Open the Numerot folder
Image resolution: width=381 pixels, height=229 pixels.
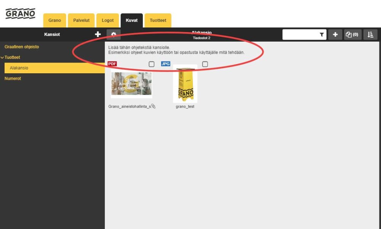click(13, 78)
